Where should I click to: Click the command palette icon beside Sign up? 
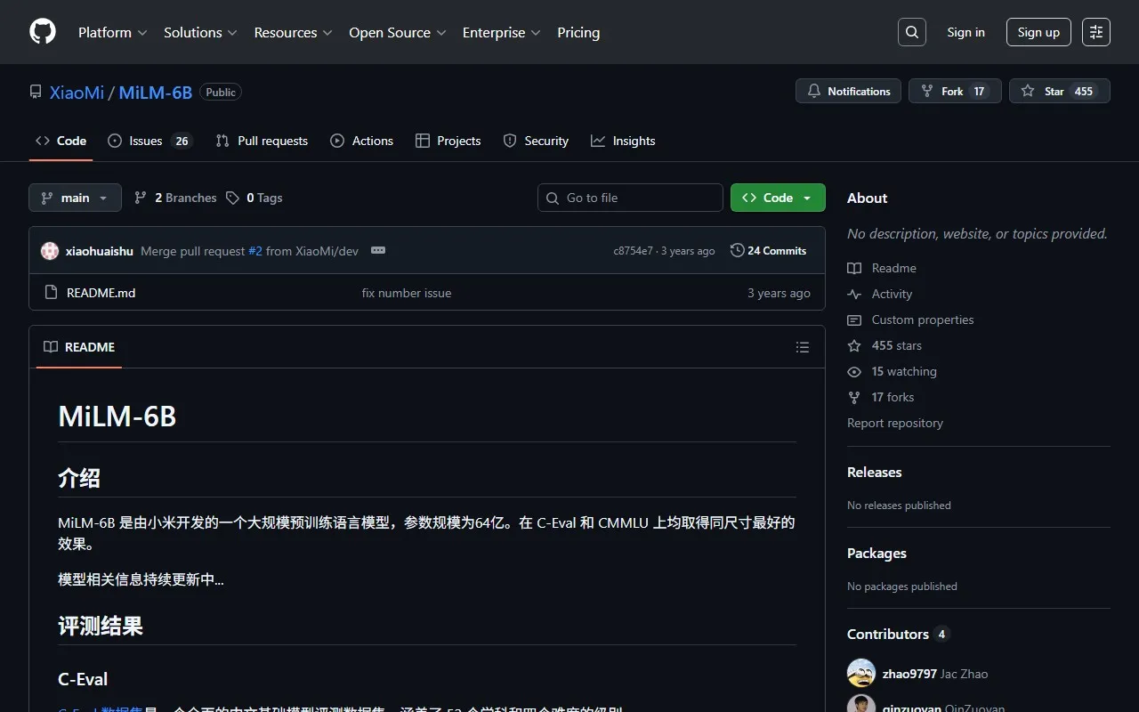[1096, 32]
